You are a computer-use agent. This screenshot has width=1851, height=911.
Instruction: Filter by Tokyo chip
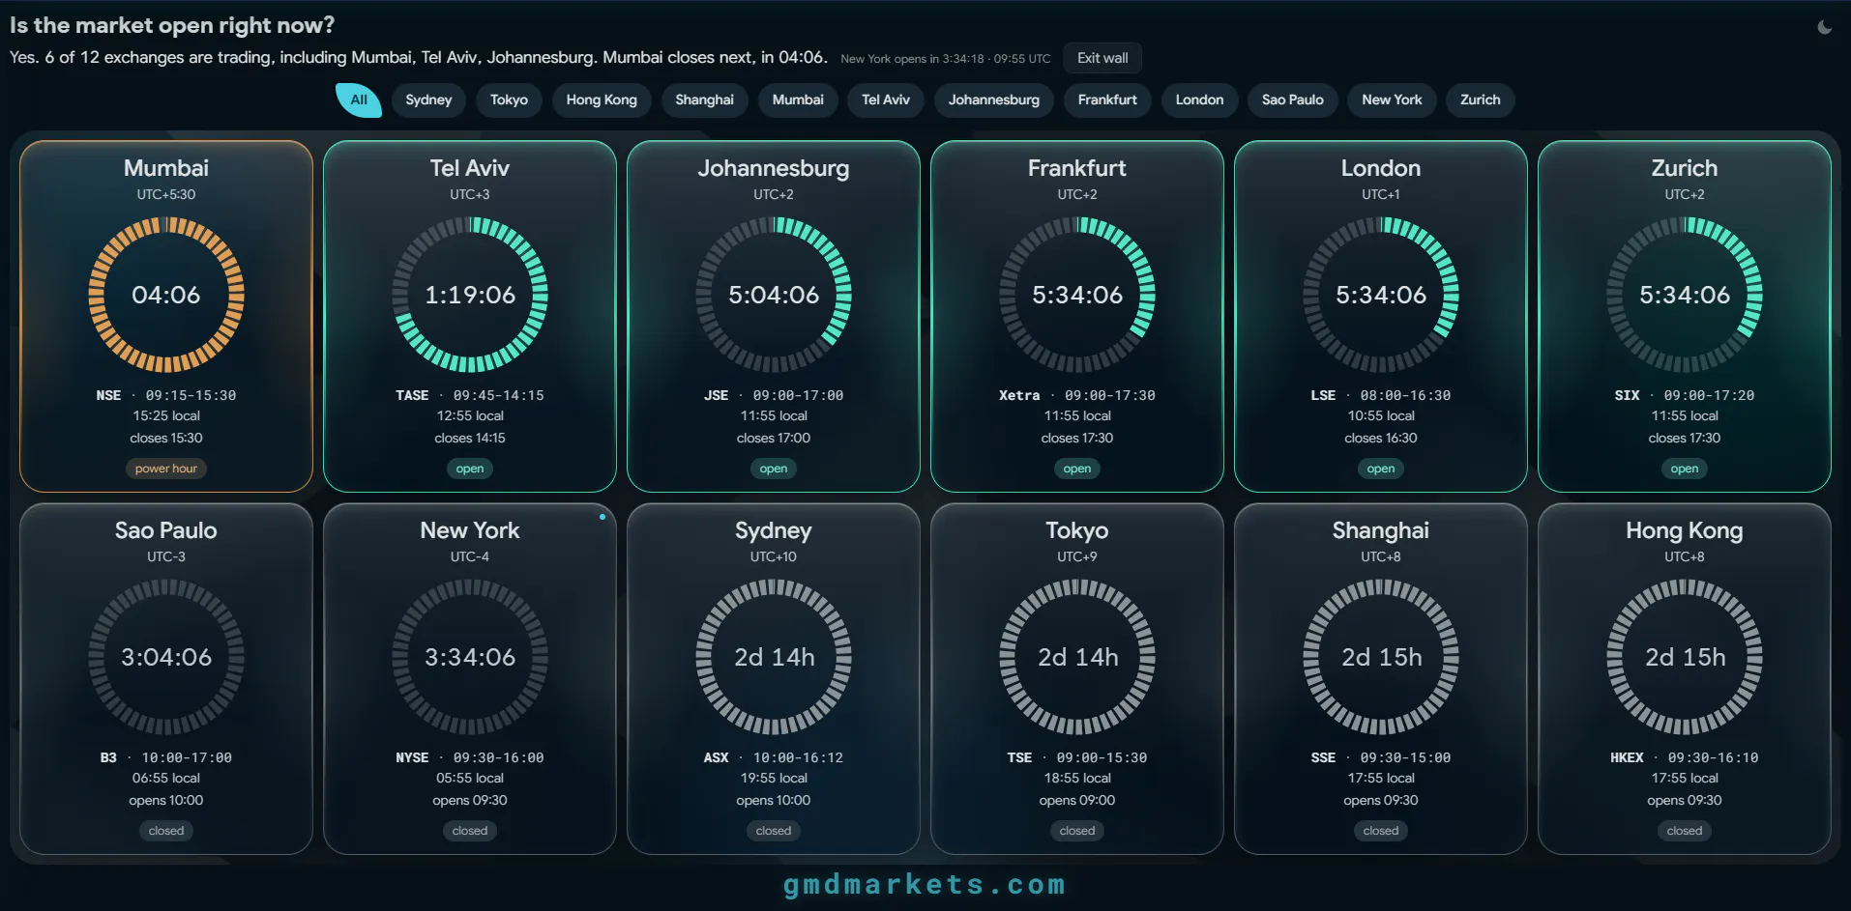tap(509, 100)
